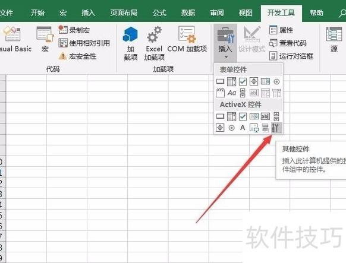Open the 源 XML source pane

point(334,39)
